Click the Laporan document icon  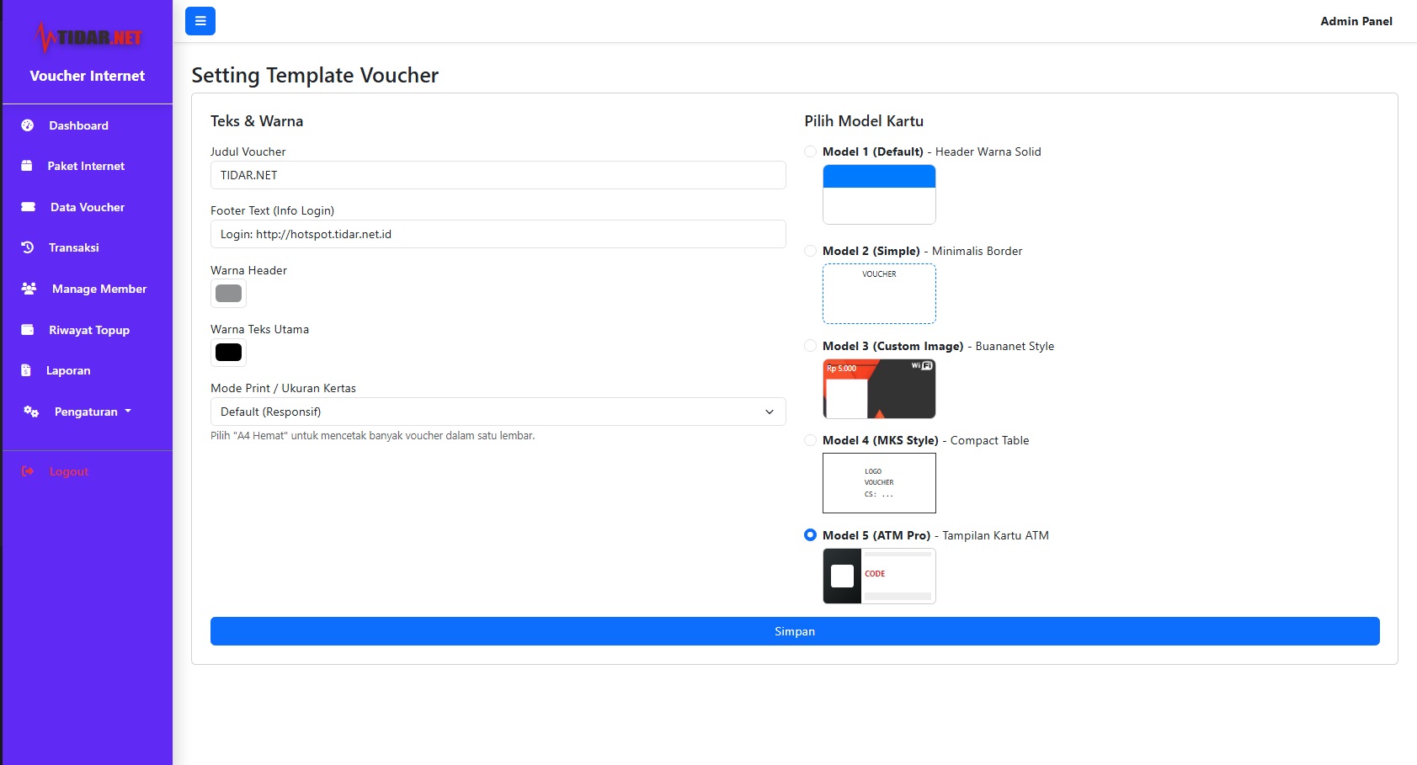[26, 370]
